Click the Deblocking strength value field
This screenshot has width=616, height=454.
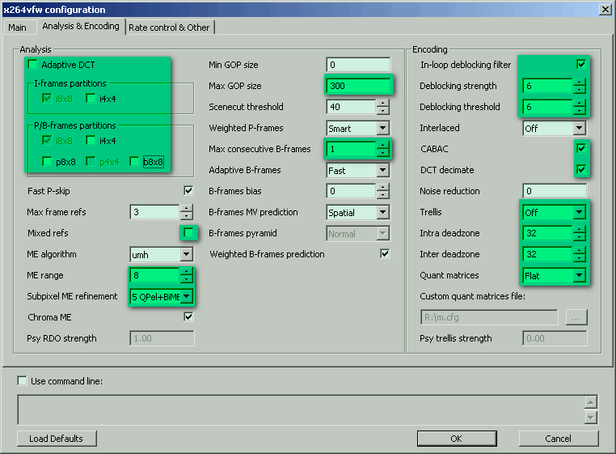tap(547, 86)
